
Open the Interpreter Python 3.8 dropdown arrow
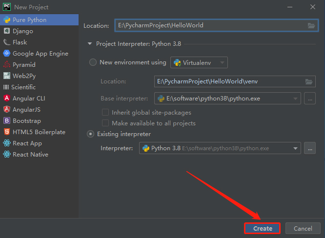tap(295, 148)
